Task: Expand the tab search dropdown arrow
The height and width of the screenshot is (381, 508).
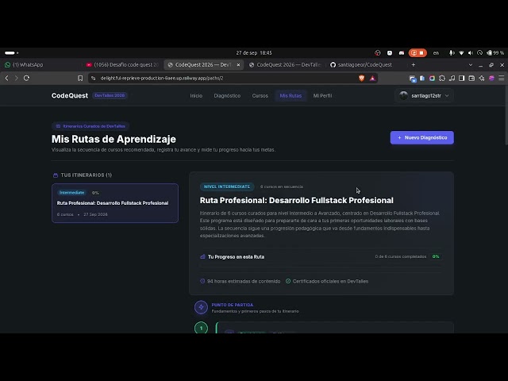Action: coord(471,65)
